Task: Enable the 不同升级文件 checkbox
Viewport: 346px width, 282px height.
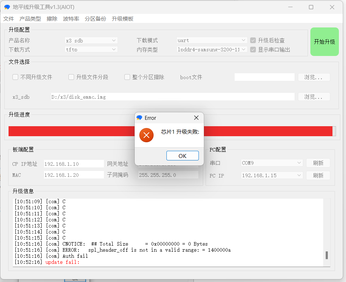Action: click(x=15, y=77)
